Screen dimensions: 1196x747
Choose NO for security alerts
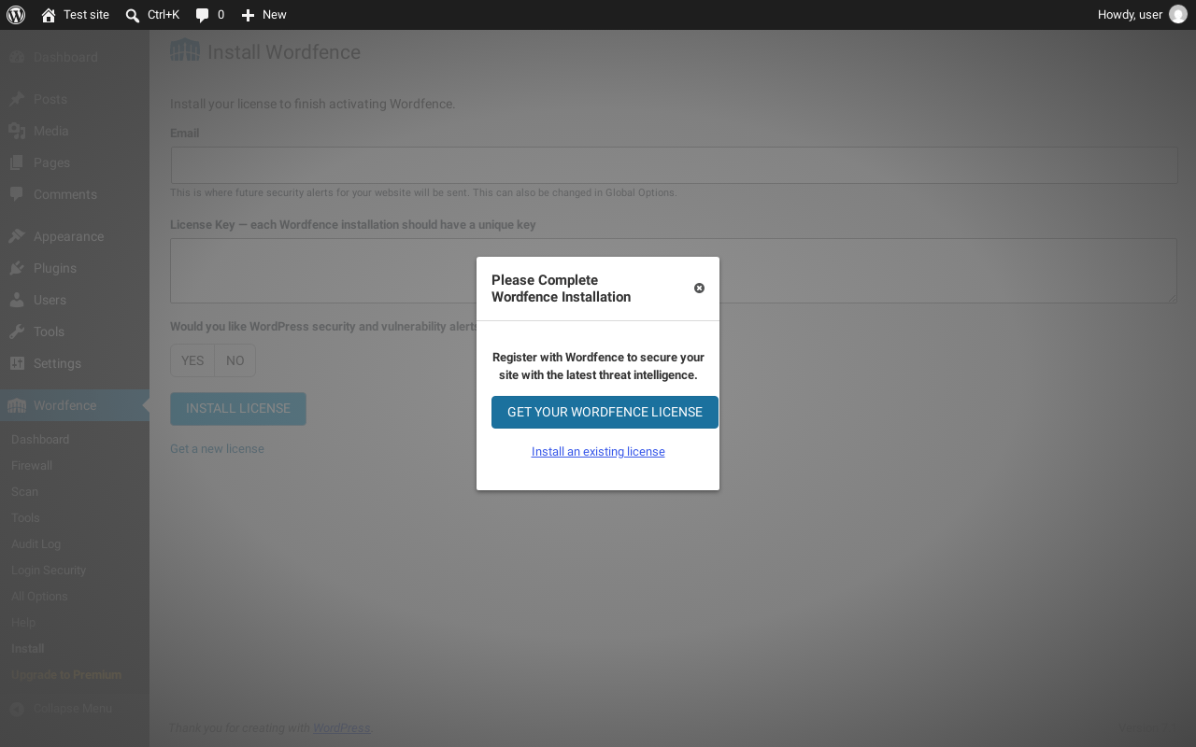point(235,360)
